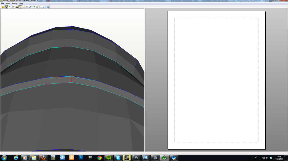The image size is (288, 161).
Task: Click the blue info icon
Action: point(48,7)
